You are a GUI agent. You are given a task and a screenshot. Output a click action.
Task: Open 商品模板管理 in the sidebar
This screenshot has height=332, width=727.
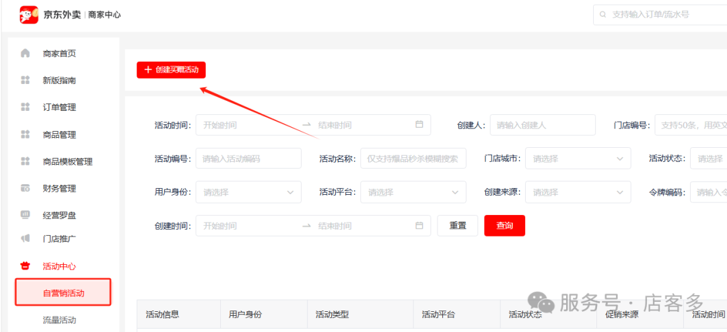(x=67, y=161)
